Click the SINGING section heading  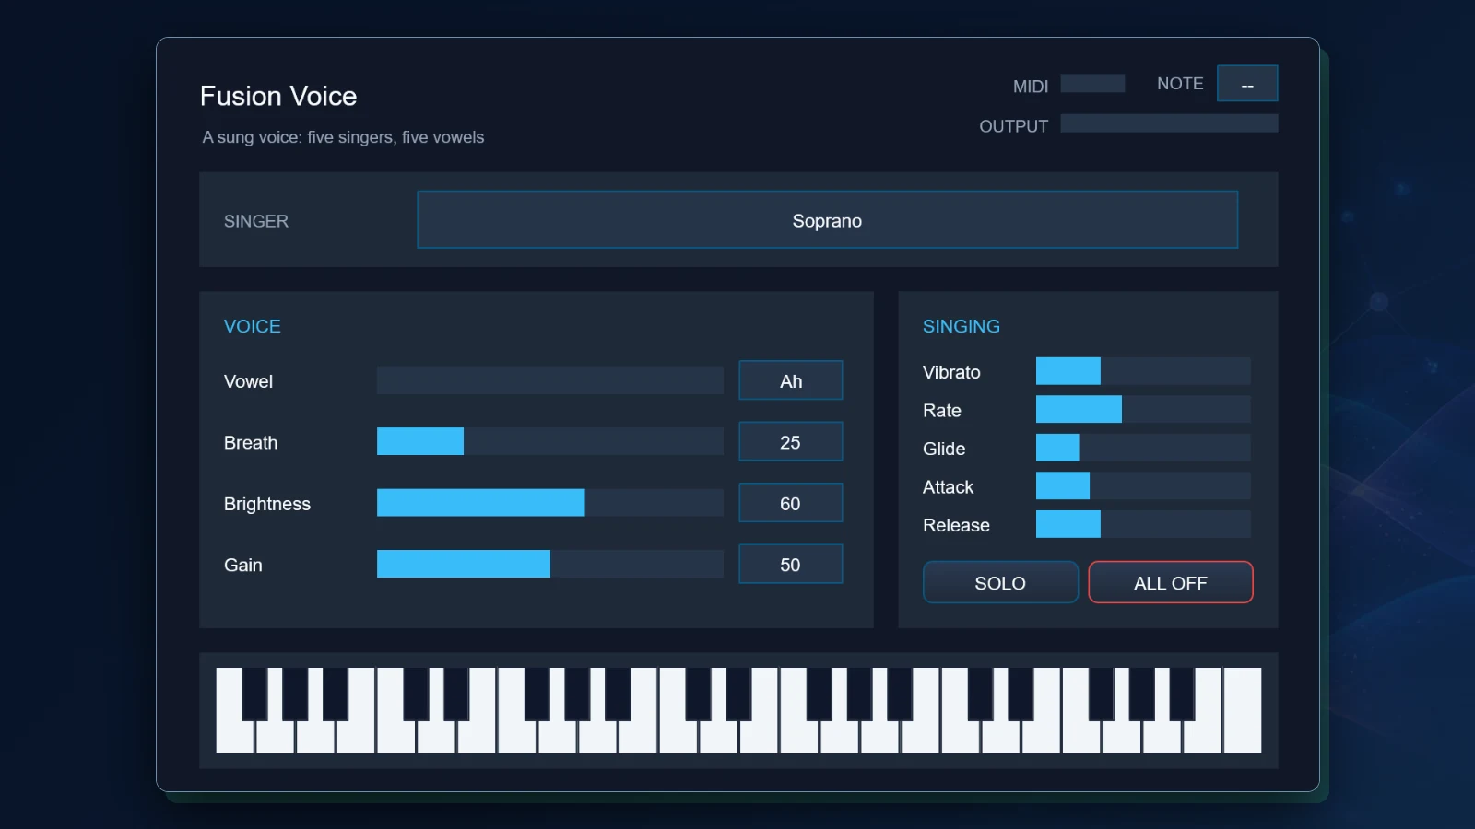point(962,326)
